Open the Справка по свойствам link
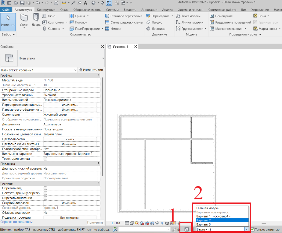This screenshot has height=233, width=282. pos(16,222)
